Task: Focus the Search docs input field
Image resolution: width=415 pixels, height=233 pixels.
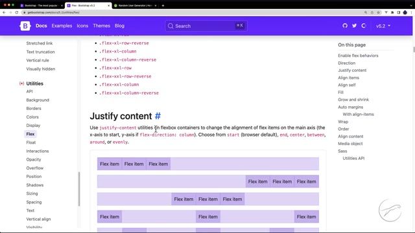Action: click(x=206, y=26)
